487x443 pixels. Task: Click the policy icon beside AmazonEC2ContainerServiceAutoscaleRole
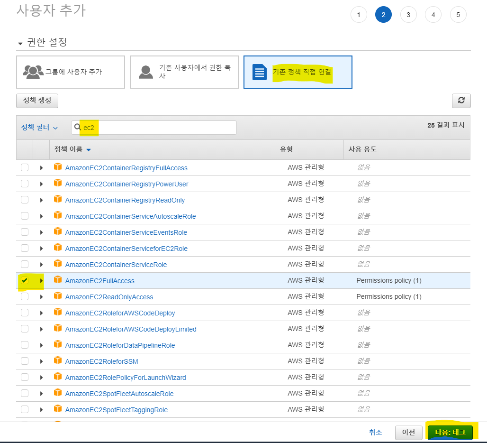tap(58, 215)
